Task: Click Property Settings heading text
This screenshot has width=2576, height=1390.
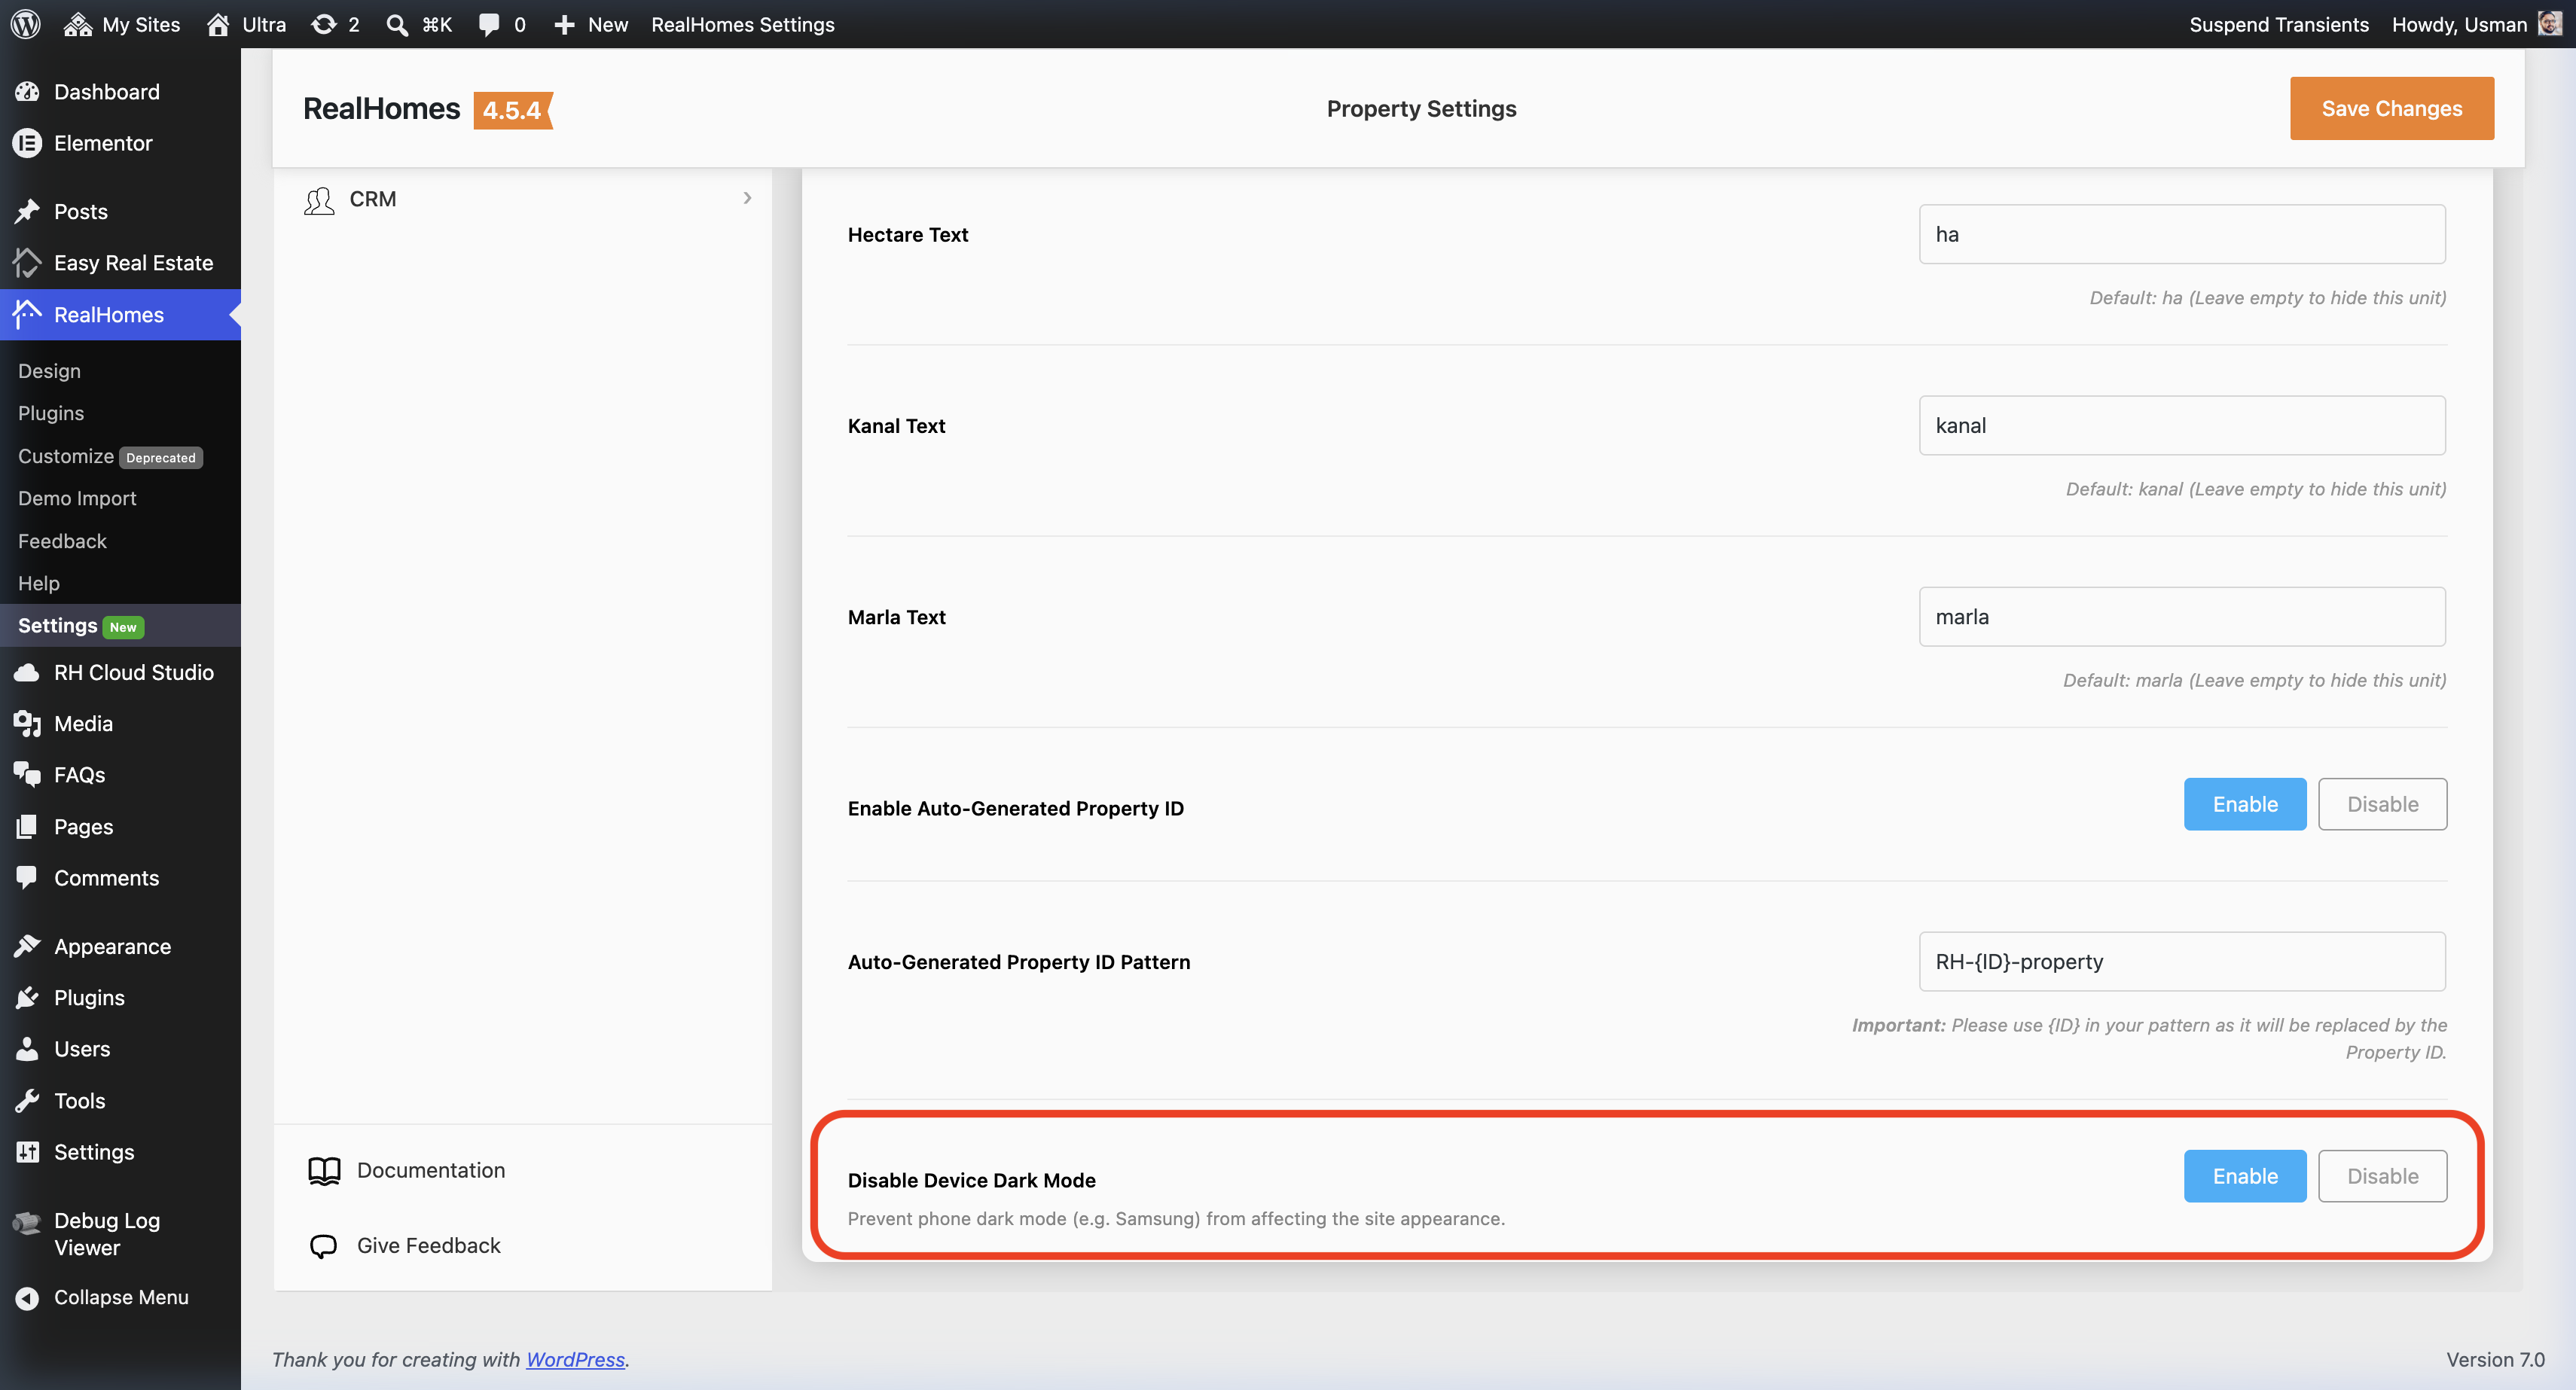Action: pyautogui.click(x=1421, y=108)
